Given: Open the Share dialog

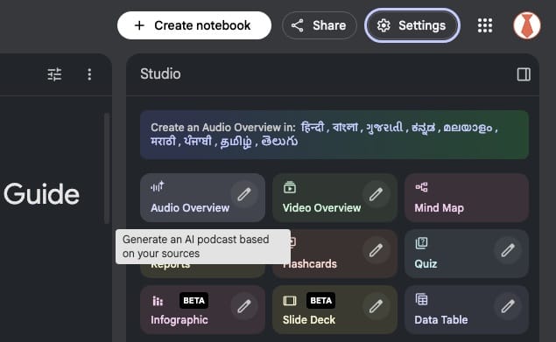Looking at the screenshot, I should point(319,25).
